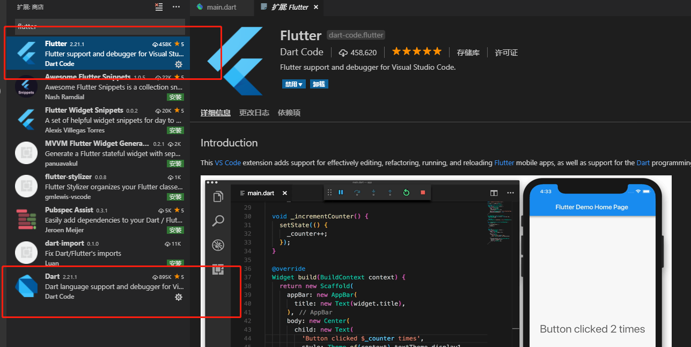This screenshot has height=347, width=691.
Task: Click the gmlewis-vscode publisher name
Action: pyautogui.click(x=68, y=197)
